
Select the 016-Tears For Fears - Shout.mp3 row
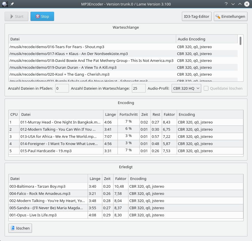pyautogui.click(x=123, y=47)
